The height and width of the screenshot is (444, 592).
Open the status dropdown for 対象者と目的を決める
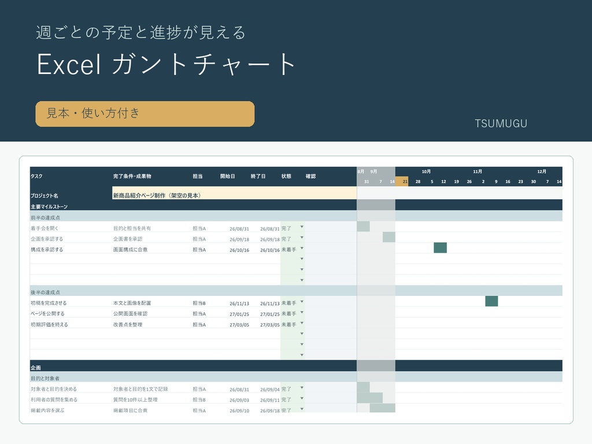tap(302, 388)
